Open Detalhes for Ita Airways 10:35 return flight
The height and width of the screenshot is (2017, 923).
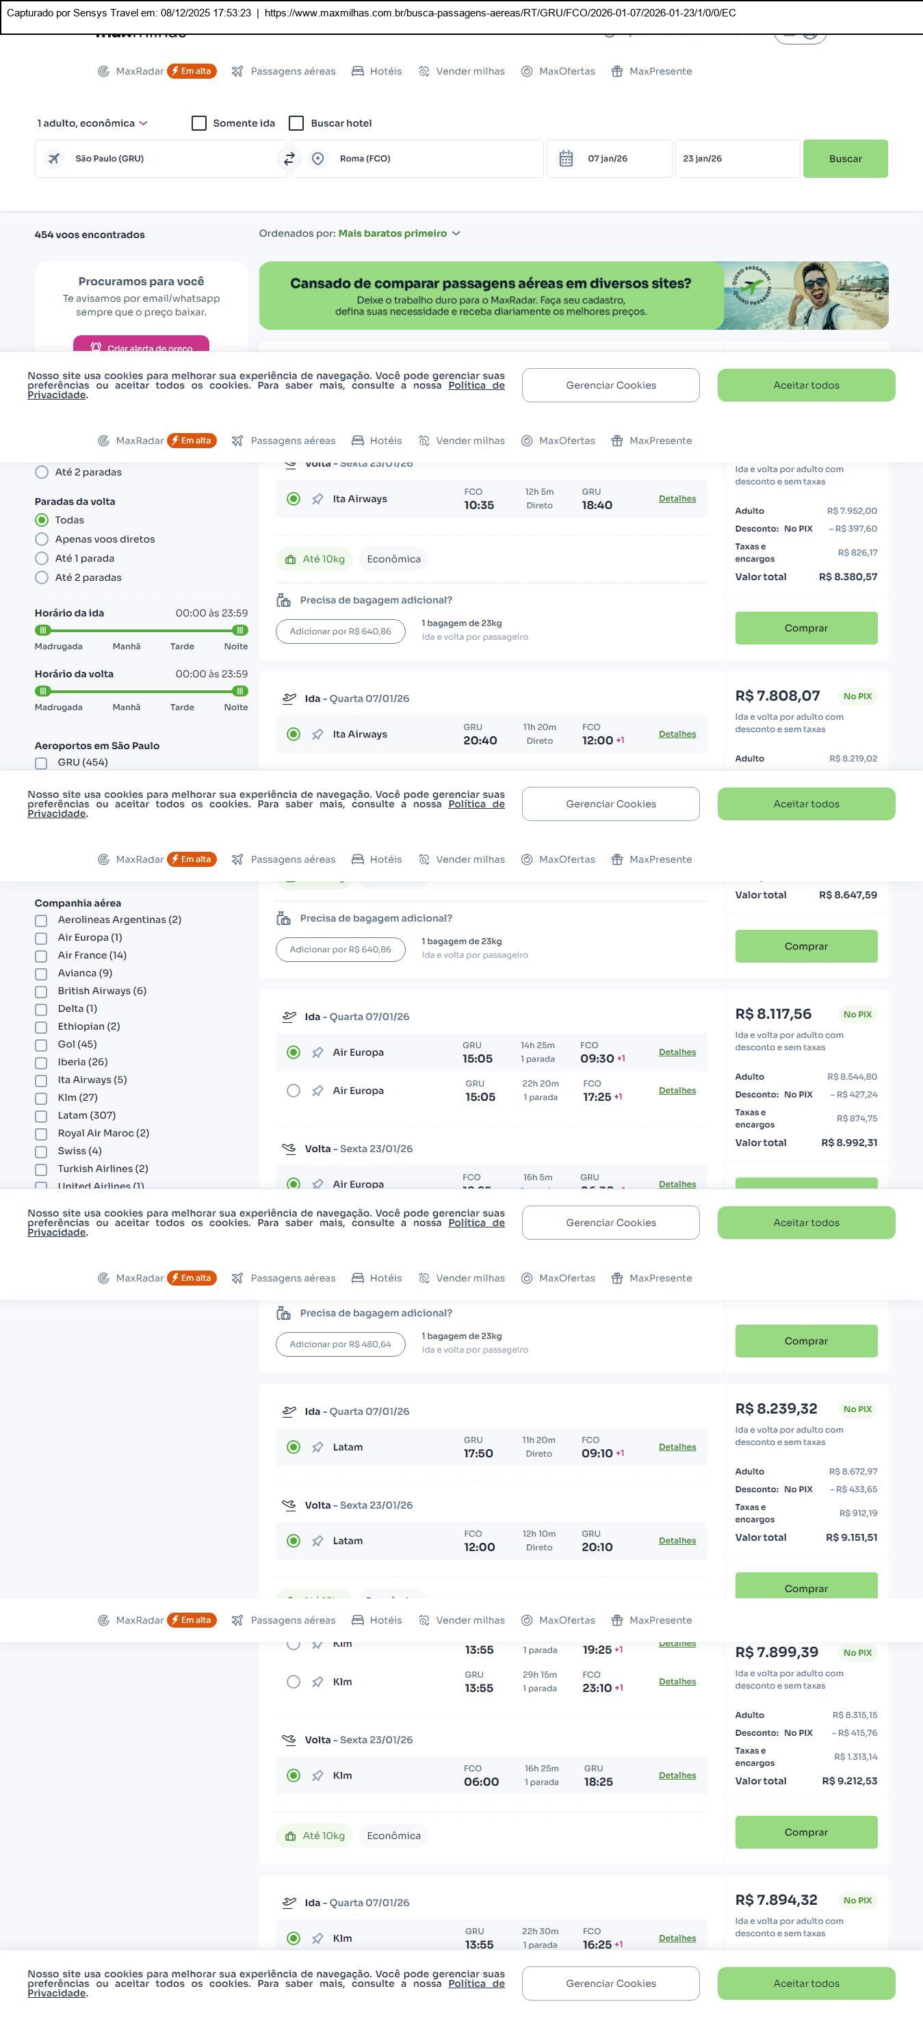[x=677, y=499]
